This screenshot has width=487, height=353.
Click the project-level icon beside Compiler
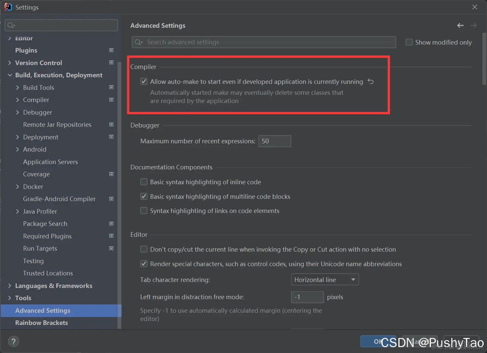(112, 100)
